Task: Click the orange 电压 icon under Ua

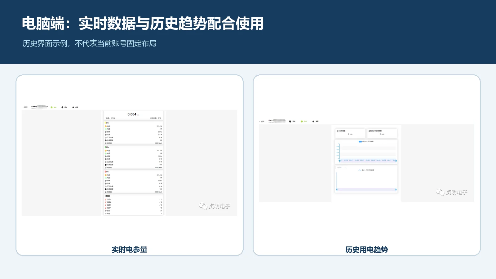Action: pos(106,126)
